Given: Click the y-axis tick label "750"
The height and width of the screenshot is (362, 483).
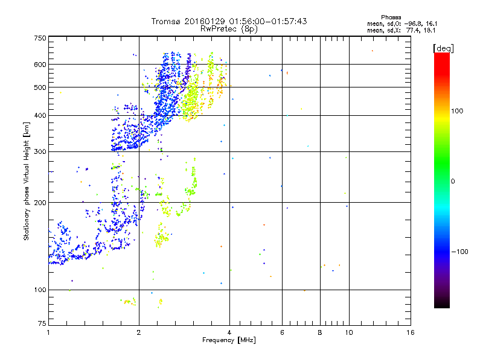Looking at the screenshot, I should click(40, 38).
